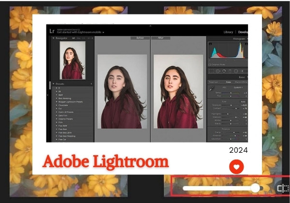290x203 pixels.
Task: Click the Tint slider handle
Action: [231, 96]
